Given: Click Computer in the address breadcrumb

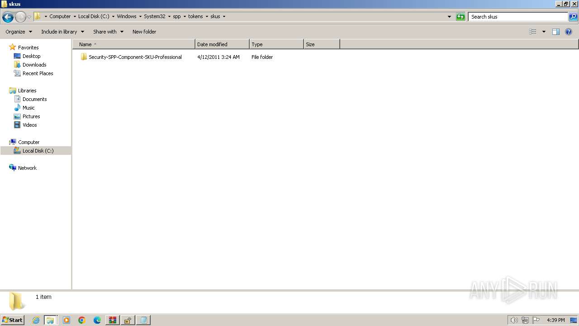Looking at the screenshot, I should [x=60, y=16].
